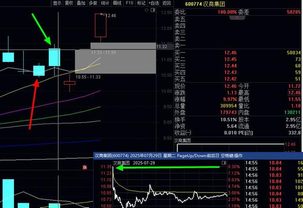Click the gray 11.33-11.55 price zone
The height and width of the screenshot is (208, 303).
point(123,46)
